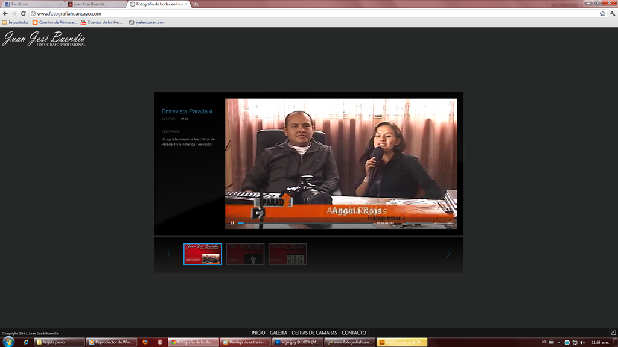Go to INICIO page

pos(258,333)
